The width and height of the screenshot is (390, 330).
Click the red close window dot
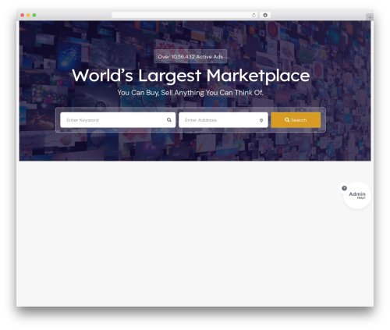(x=23, y=15)
